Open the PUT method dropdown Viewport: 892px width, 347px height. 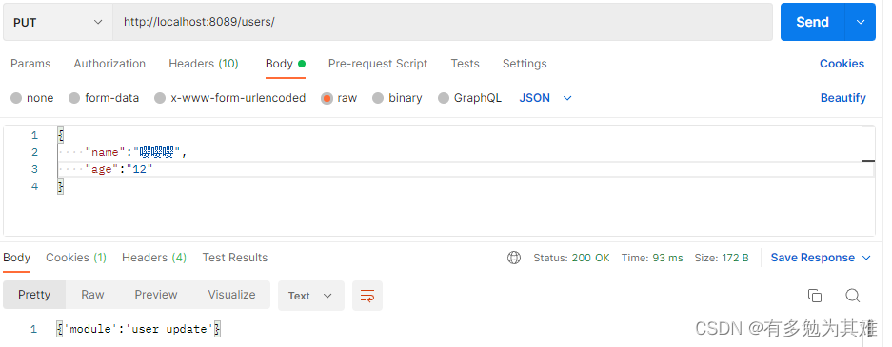click(57, 22)
